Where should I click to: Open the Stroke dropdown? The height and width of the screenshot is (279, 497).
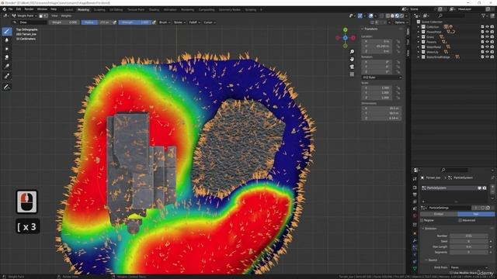pos(179,22)
